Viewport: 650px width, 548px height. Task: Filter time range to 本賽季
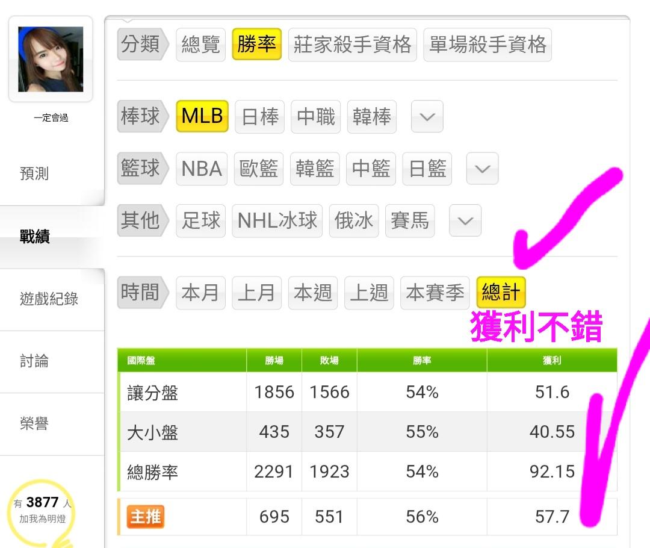click(435, 293)
